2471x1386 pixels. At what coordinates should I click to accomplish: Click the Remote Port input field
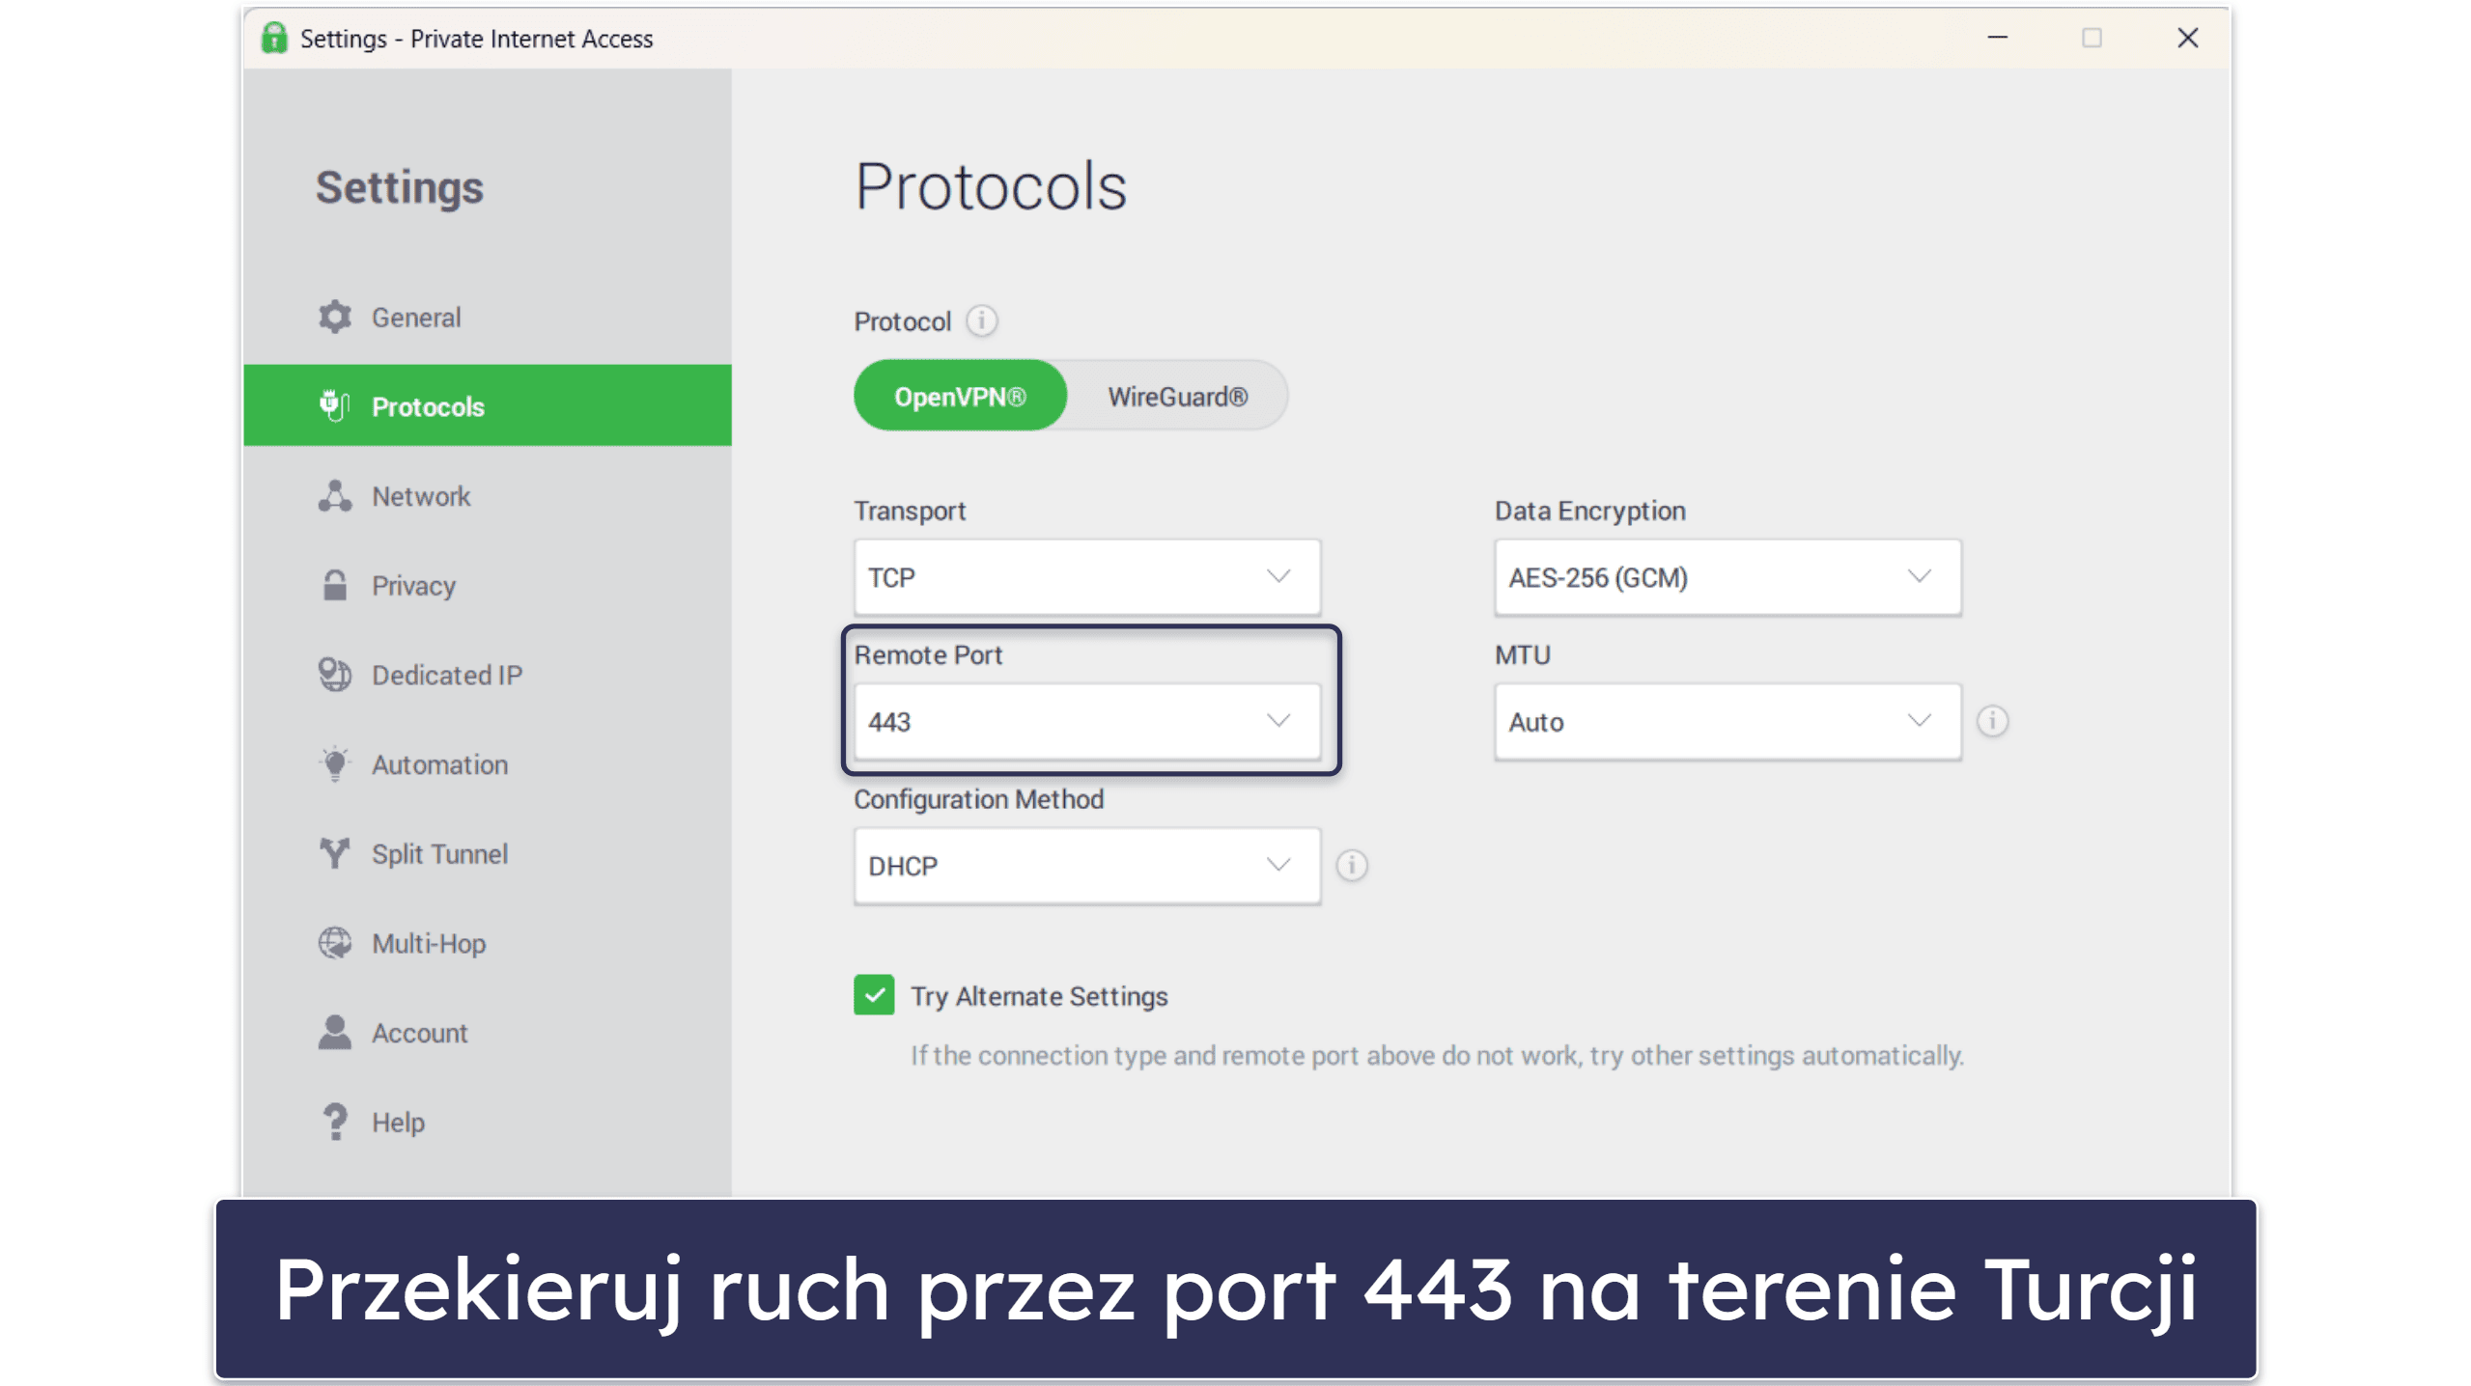pos(1086,721)
